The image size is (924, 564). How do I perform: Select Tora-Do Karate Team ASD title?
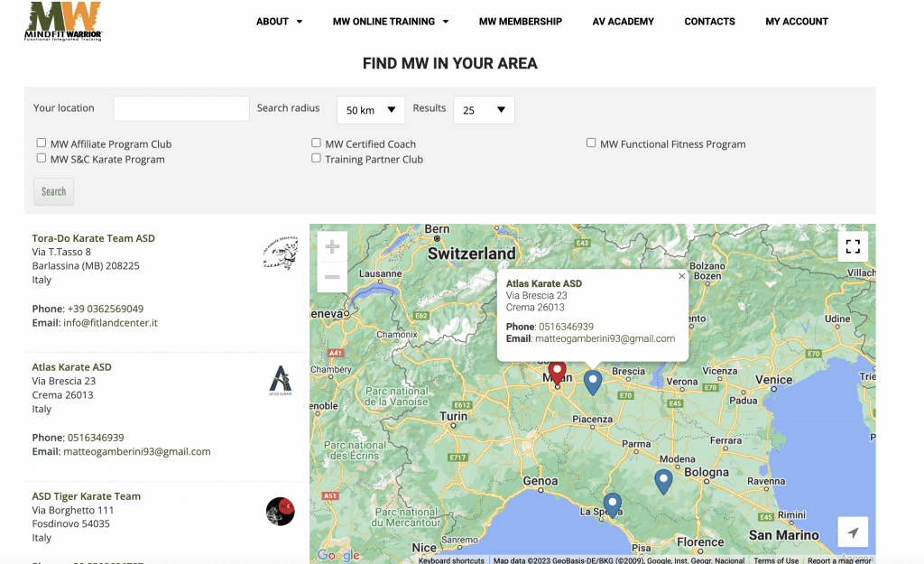coord(93,238)
